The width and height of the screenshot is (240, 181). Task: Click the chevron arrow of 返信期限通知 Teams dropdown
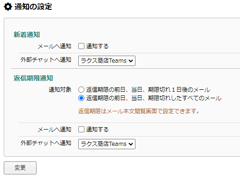(131, 144)
